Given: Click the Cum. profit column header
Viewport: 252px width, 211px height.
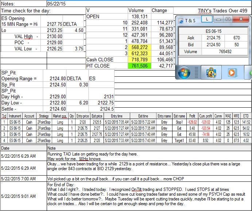Looking at the screenshot, I should 205,116.
